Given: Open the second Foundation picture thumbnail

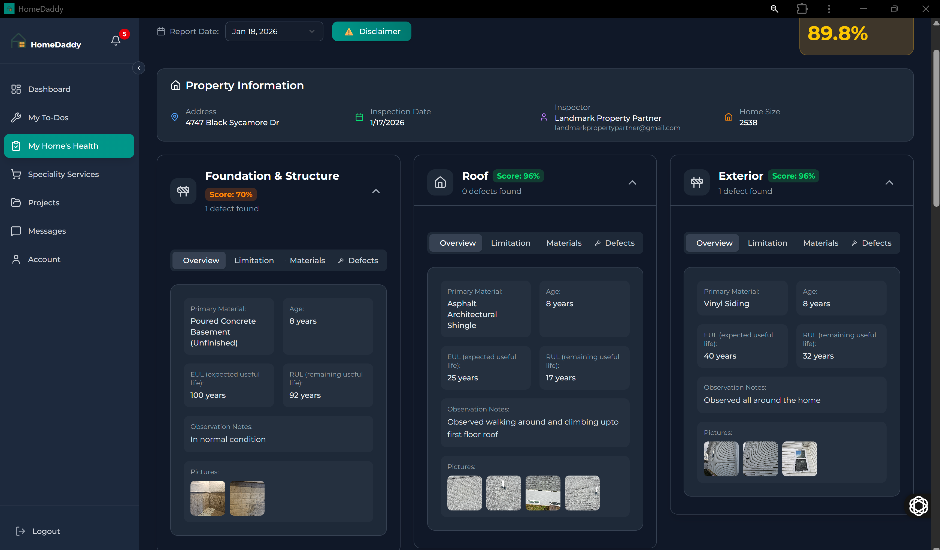Looking at the screenshot, I should pyautogui.click(x=247, y=498).
